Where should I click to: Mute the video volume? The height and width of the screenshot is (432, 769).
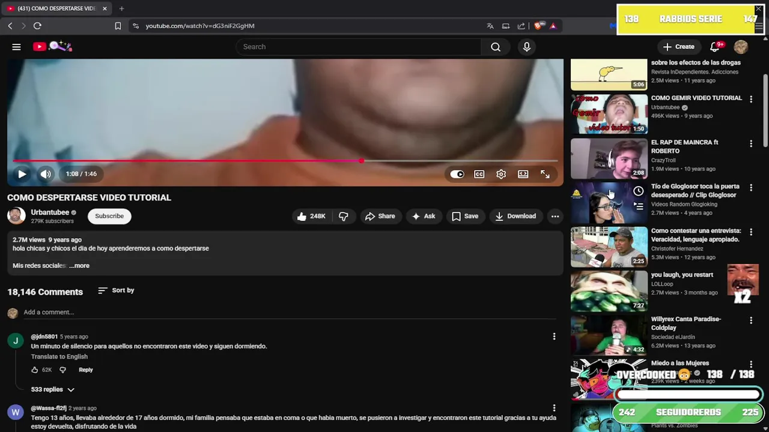[46, 174]
